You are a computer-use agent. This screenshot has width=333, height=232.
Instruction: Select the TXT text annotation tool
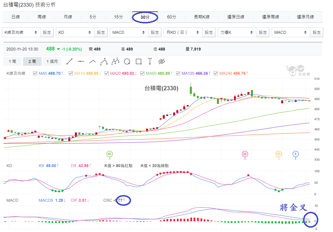[150, 61]
